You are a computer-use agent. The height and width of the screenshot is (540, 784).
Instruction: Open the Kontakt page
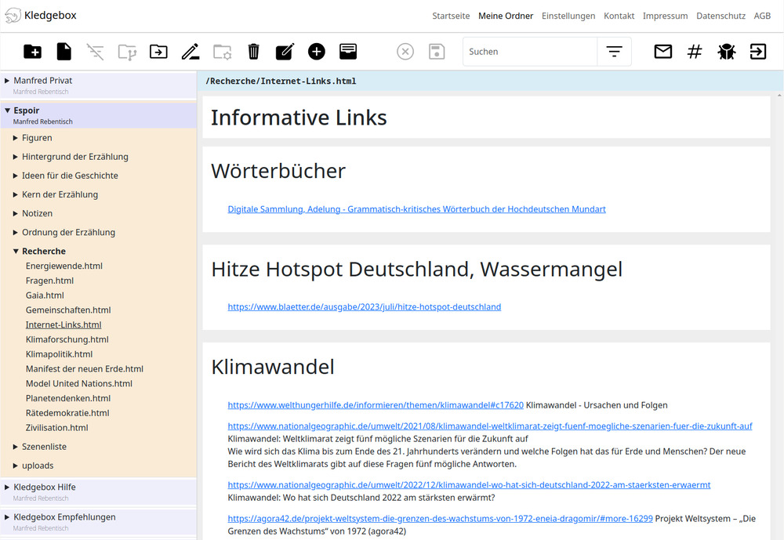619,16
